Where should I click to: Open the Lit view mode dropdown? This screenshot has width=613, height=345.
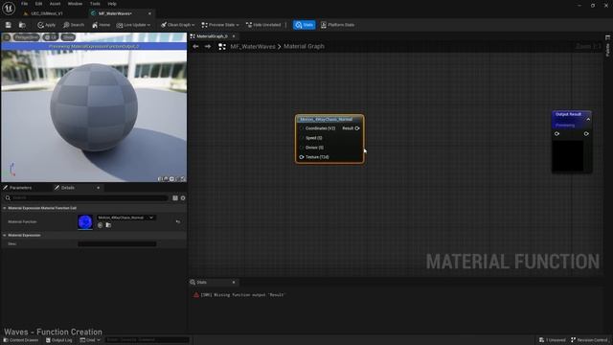click(x=51, y=37)
